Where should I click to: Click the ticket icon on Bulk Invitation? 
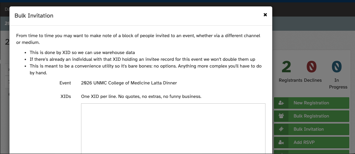coord(281,129)
